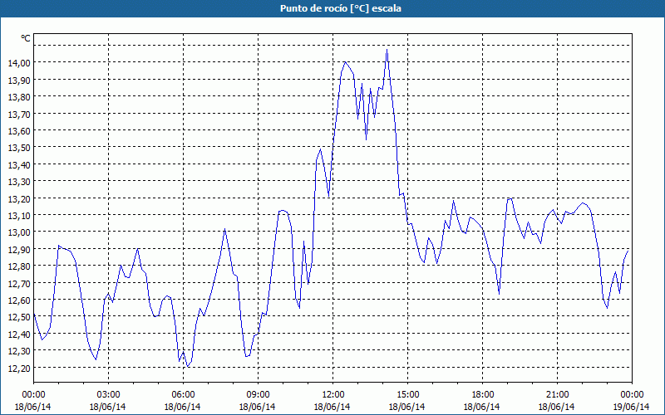Screen dimensions: 665x415
Task: Select the 12,70 y-axis label
Action: 19,283
